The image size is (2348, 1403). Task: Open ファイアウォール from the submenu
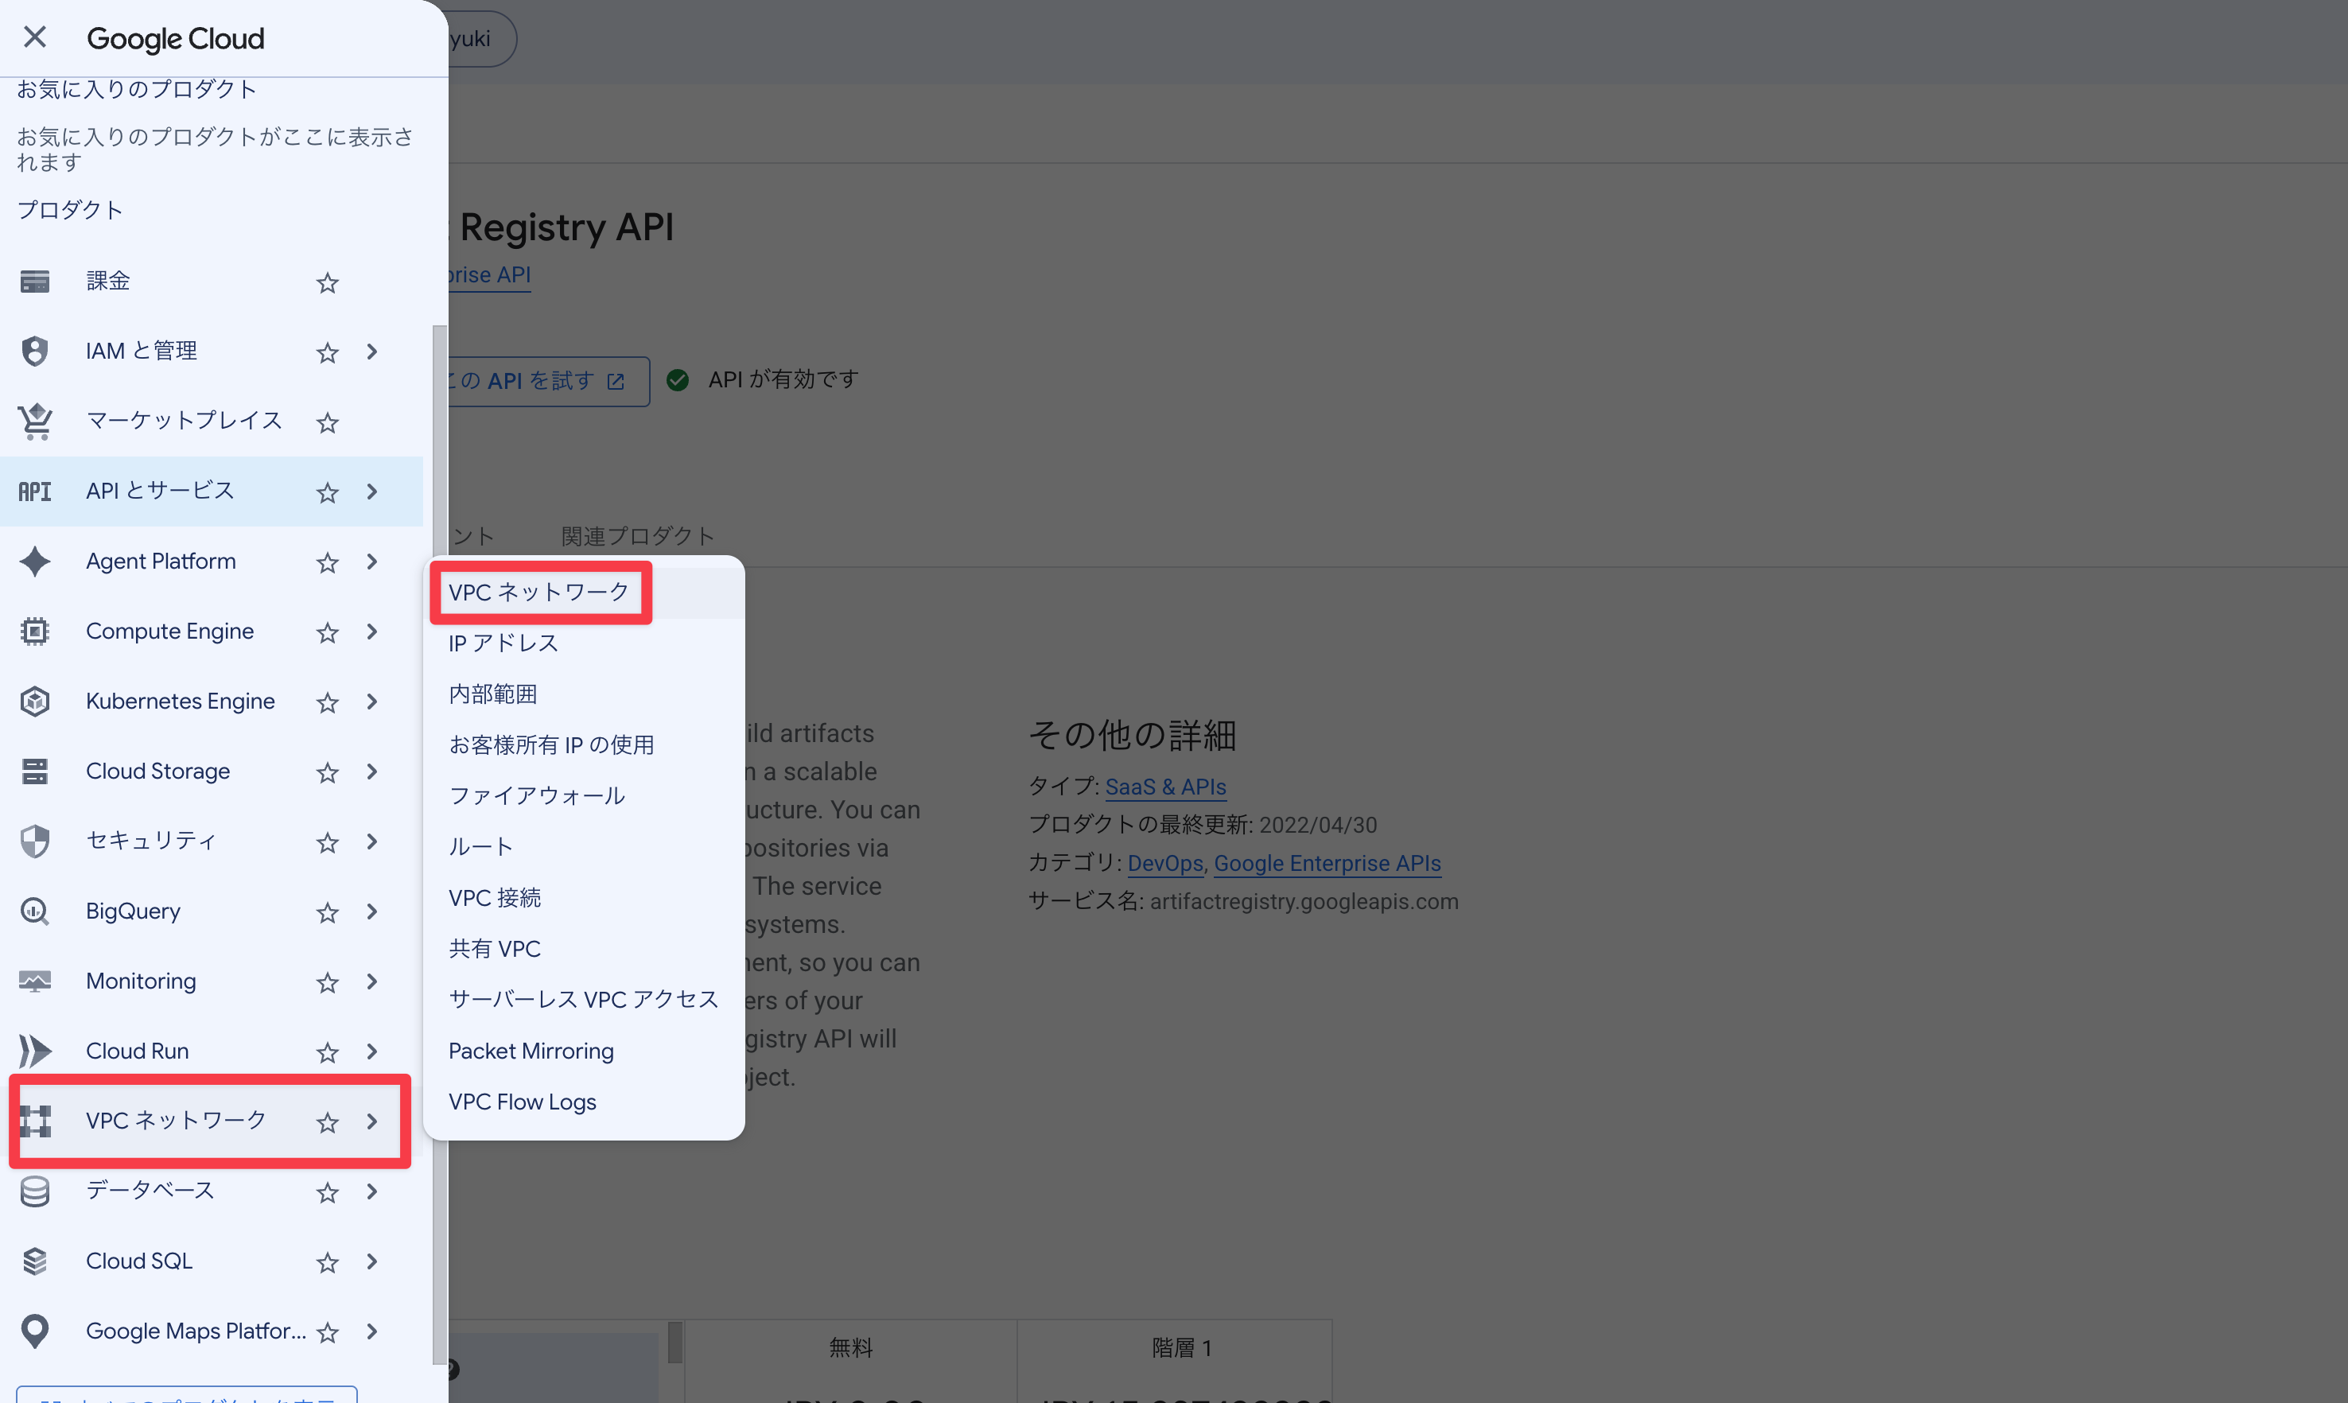584,797
